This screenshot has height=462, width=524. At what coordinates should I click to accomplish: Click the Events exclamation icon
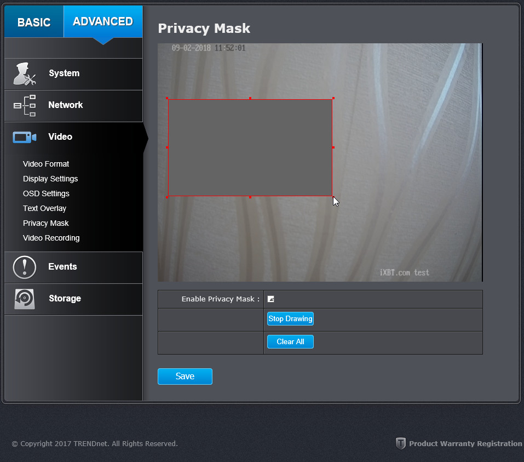25,267
